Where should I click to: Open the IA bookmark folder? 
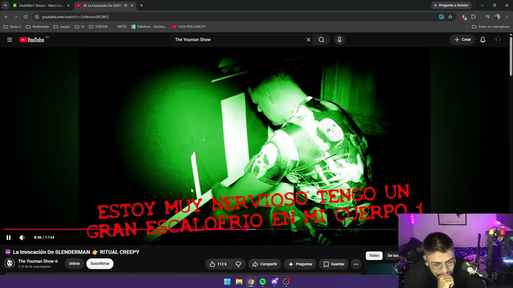[x=80, y=27]
